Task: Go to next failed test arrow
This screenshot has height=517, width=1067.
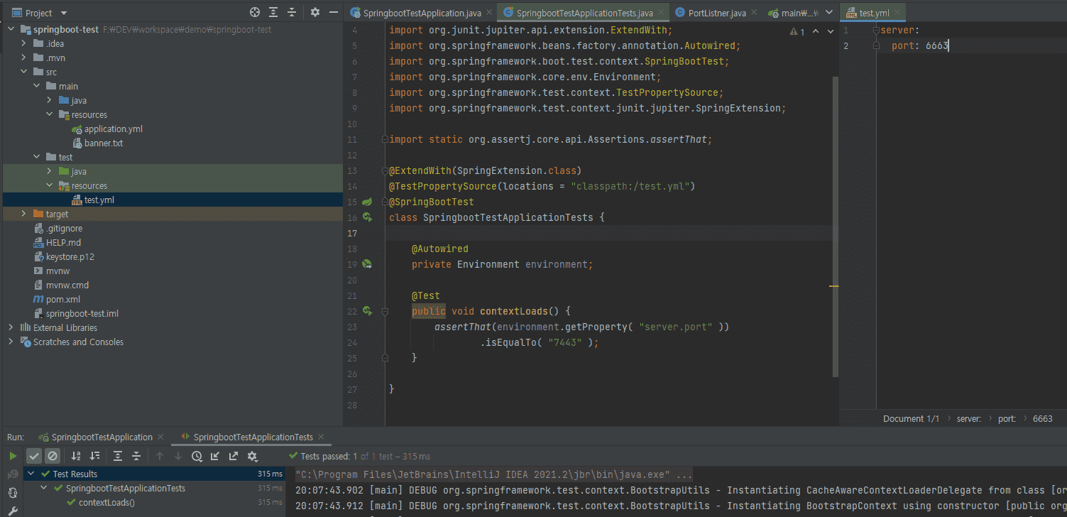Action: 178,456
